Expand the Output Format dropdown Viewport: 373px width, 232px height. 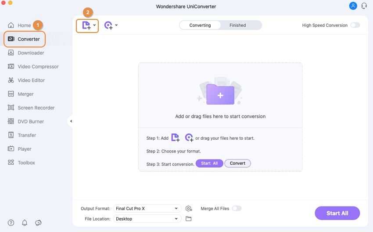point(147,209)
